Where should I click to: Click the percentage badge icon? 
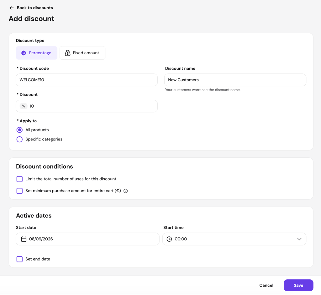tap(24, 53)
